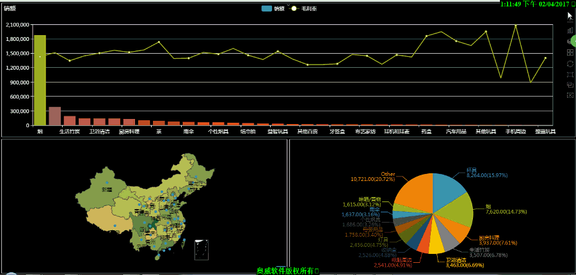
Task: Click the bar chart icon in right toolbar
Action: click(570, 30)
